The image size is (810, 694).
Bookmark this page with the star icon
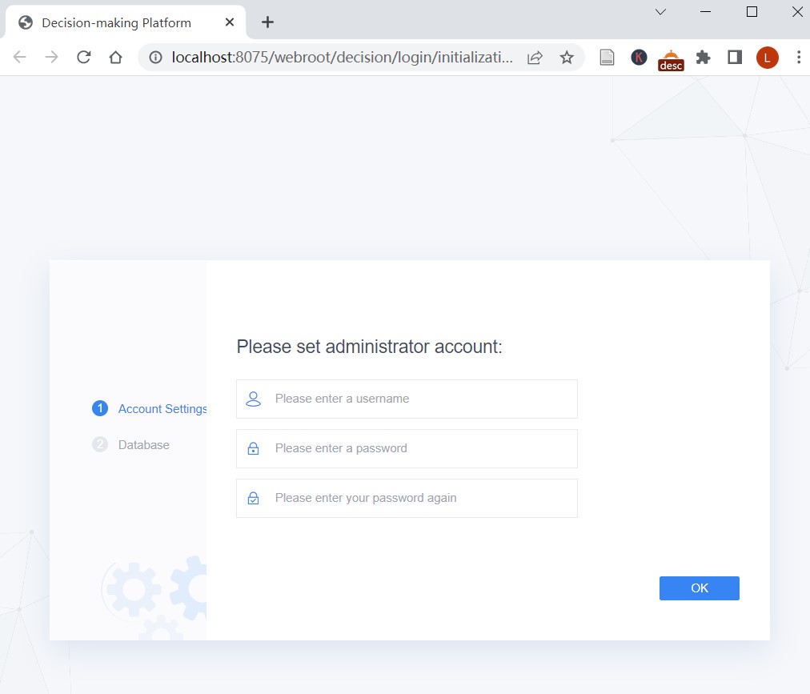(x=567, y=57)
